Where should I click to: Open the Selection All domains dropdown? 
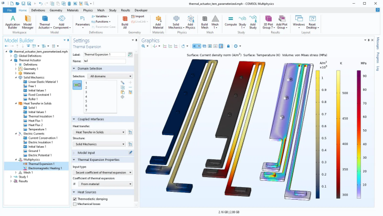point(110,76)
